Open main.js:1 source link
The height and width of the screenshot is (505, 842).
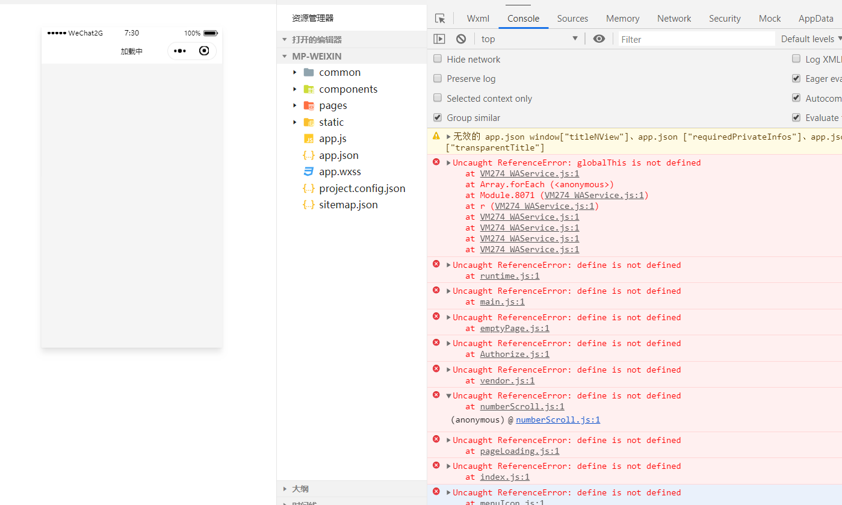(x=502, y=302)
